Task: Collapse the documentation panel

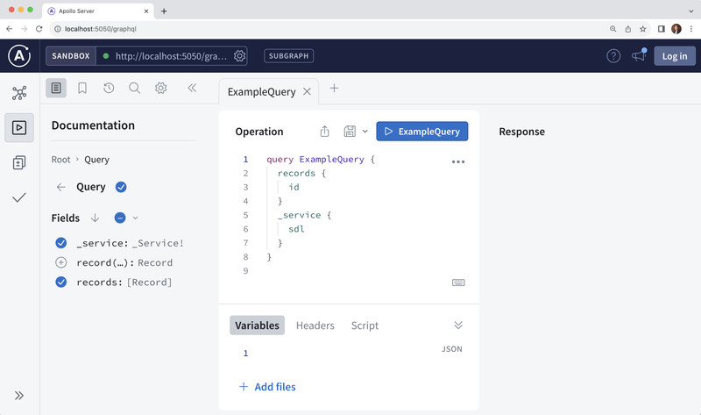Action: click(192, 88)
